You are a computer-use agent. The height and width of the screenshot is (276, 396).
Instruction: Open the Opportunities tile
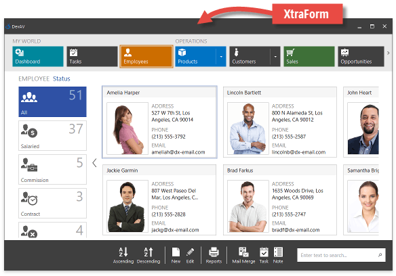pos(361,56)
